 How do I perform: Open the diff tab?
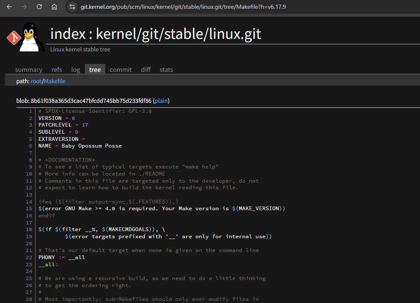coord(146,69)
